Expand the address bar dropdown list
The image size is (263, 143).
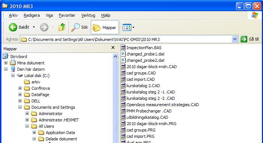[235, 39]
